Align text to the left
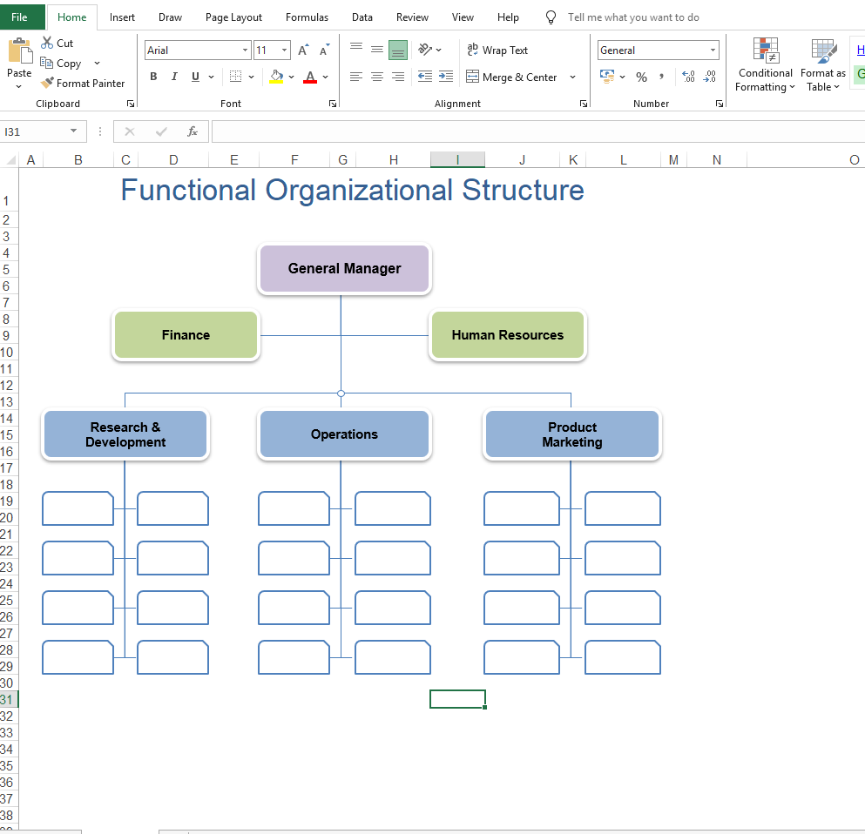Viewport: 865px width, 834px height. [356, 77]
